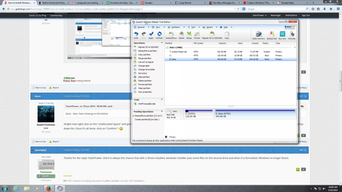
Task: Select the Resize/Move toolbar tool
Action: (x=171, y=35)
